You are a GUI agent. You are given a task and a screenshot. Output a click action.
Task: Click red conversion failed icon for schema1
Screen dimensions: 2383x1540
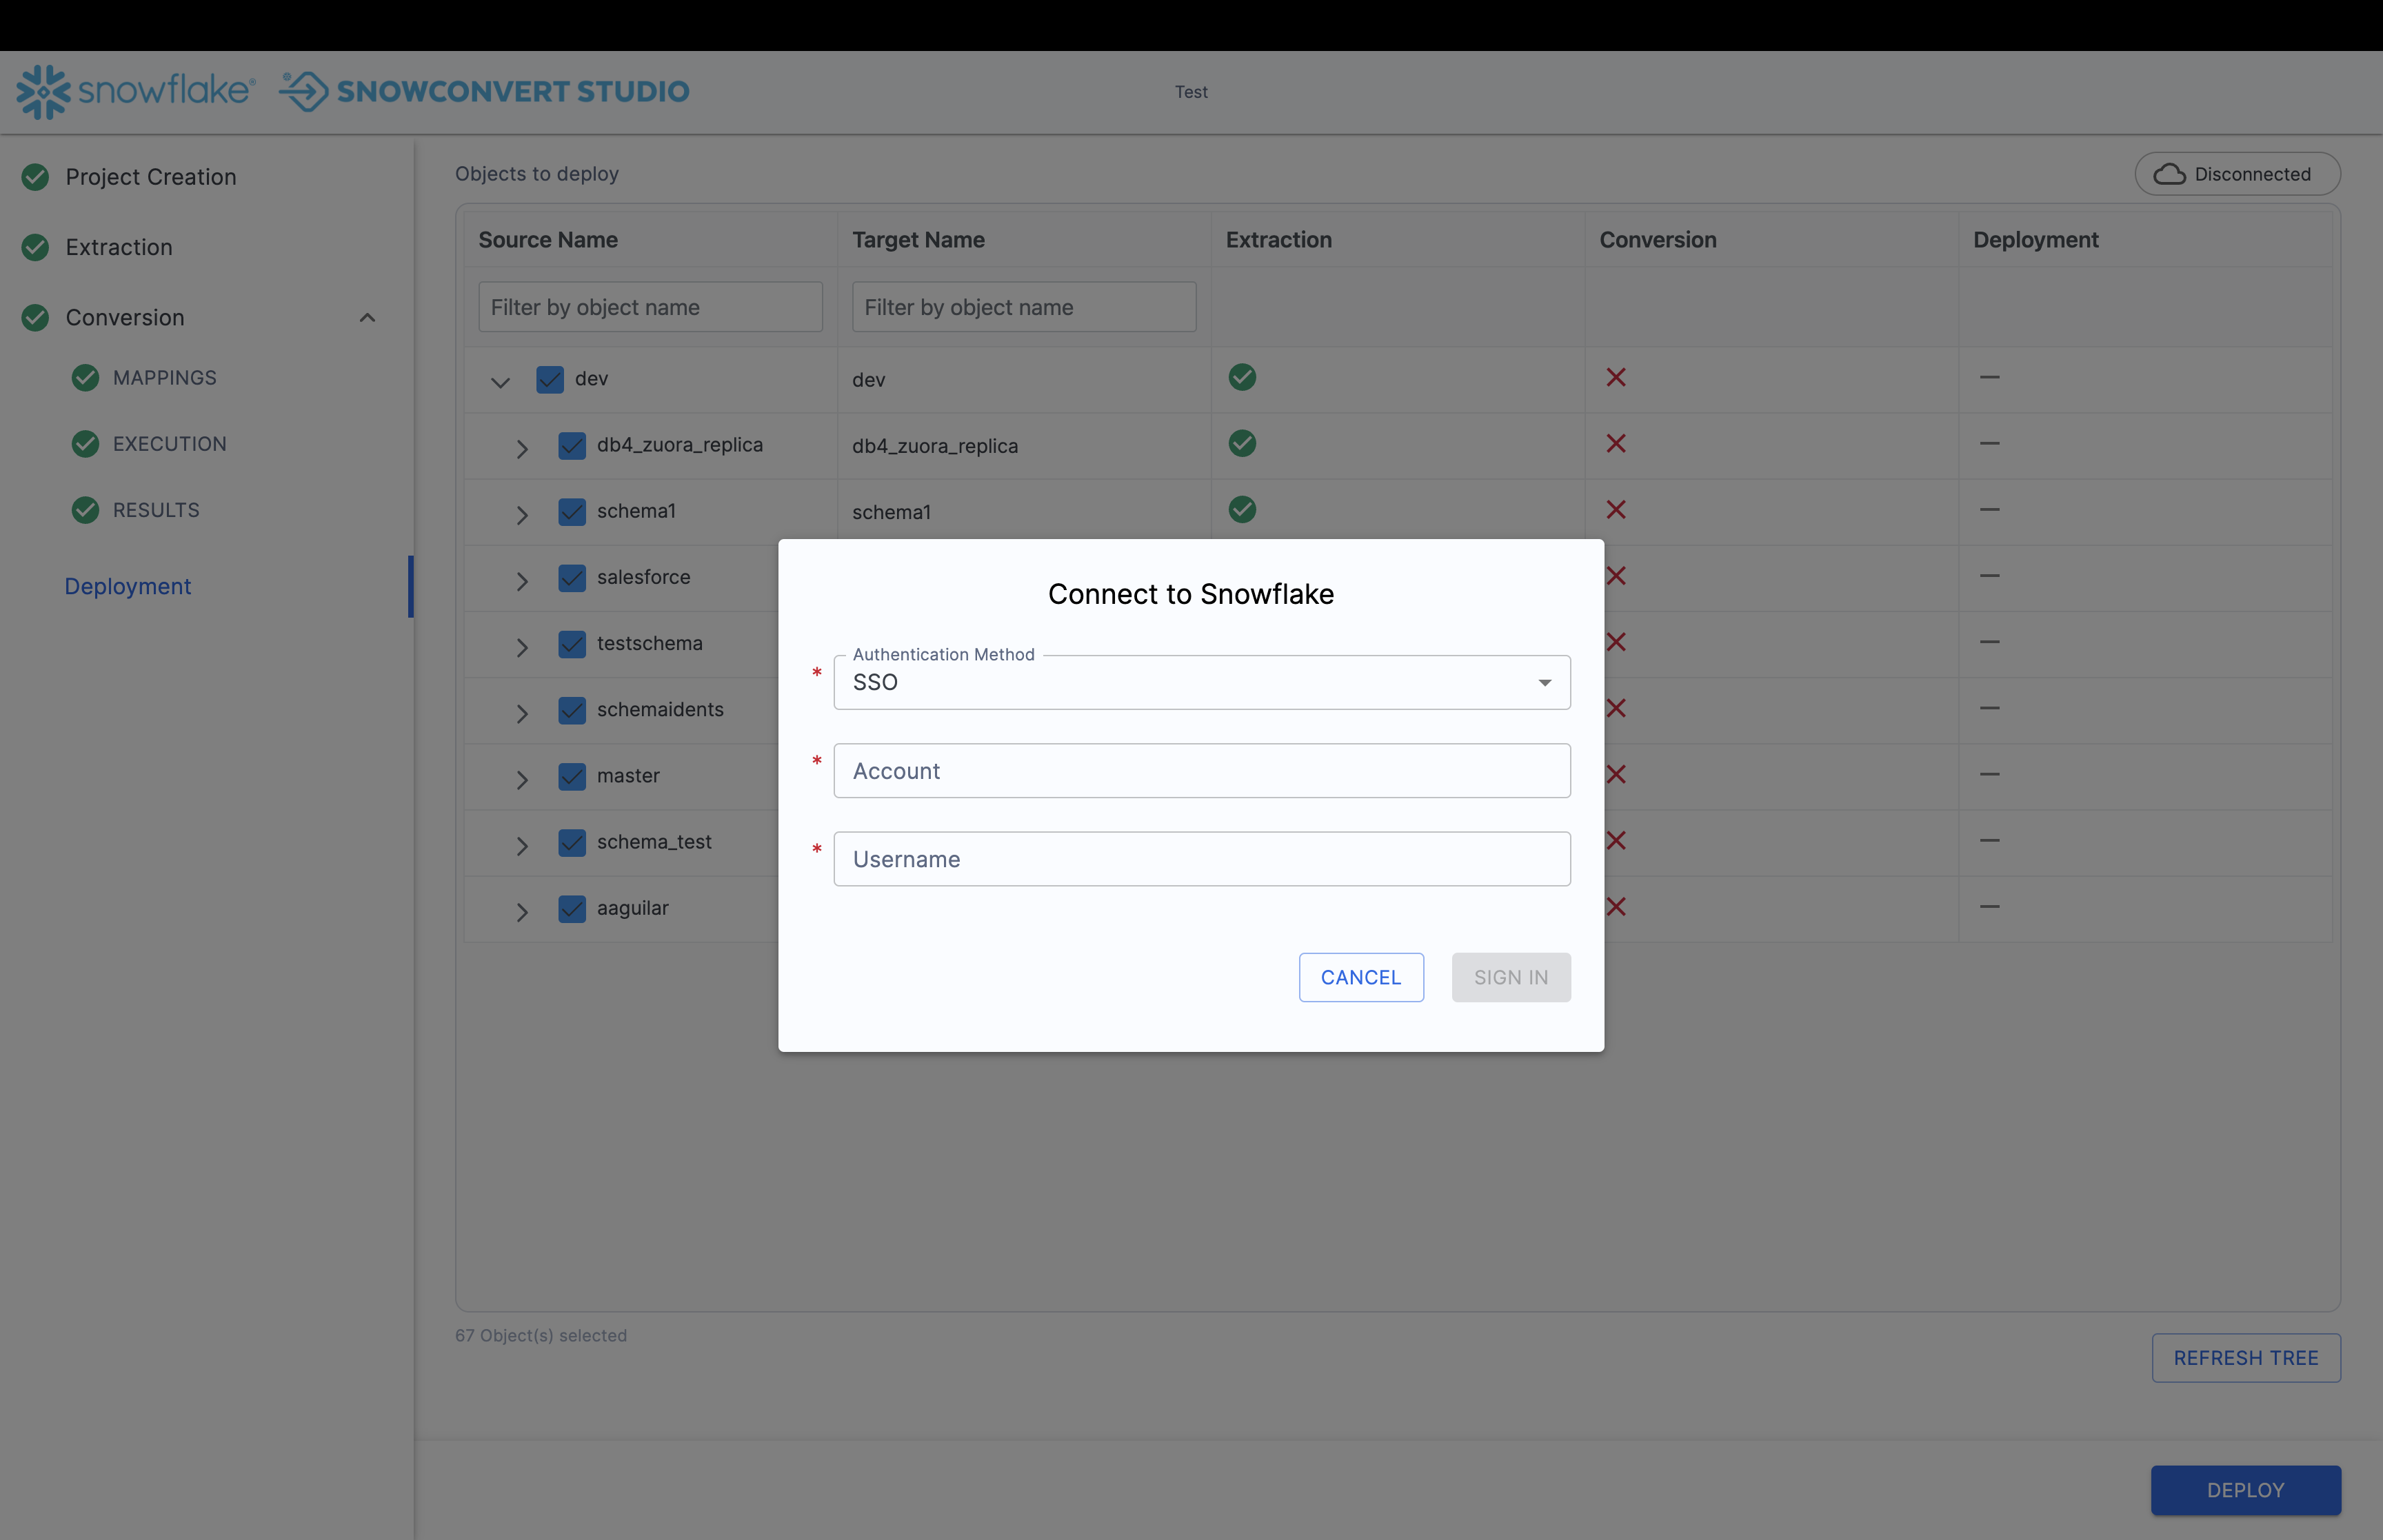pyautogui.click(x=1616, y=509)
